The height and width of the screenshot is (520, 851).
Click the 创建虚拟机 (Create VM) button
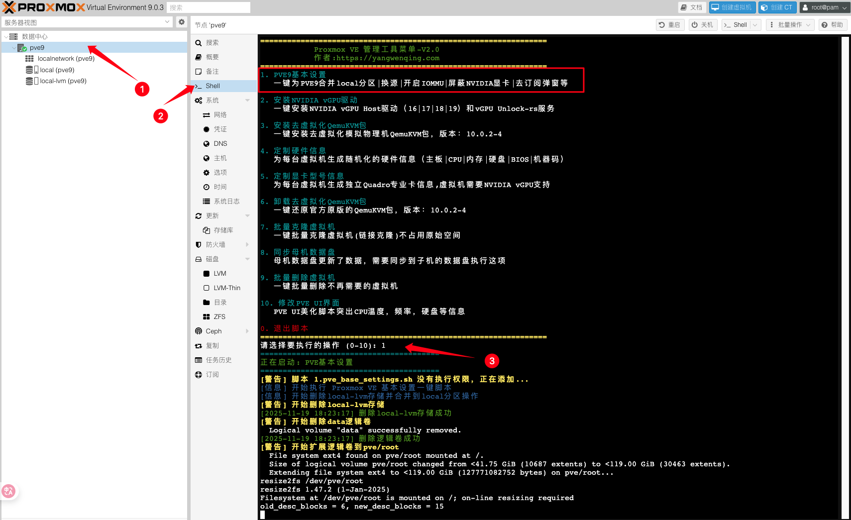pos(732,7)
